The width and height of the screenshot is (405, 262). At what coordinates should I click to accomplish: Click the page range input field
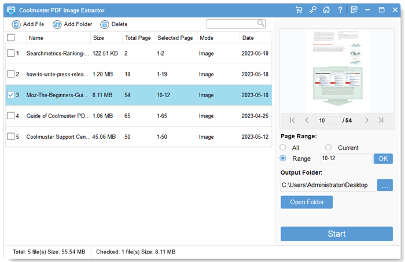pos(346,158)
